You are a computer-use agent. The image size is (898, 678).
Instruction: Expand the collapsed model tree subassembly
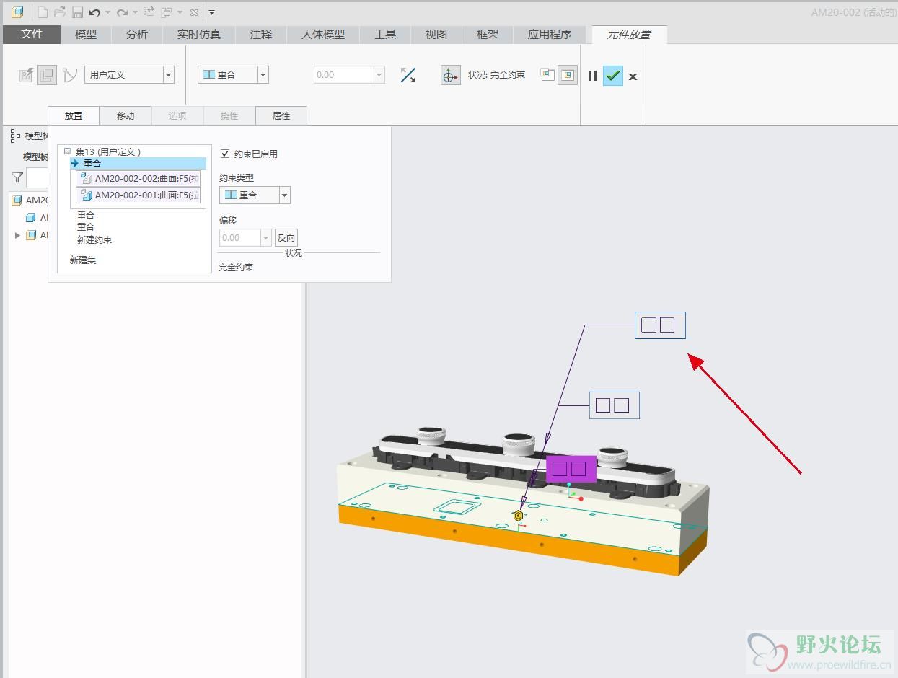click(x=18, y=235)
